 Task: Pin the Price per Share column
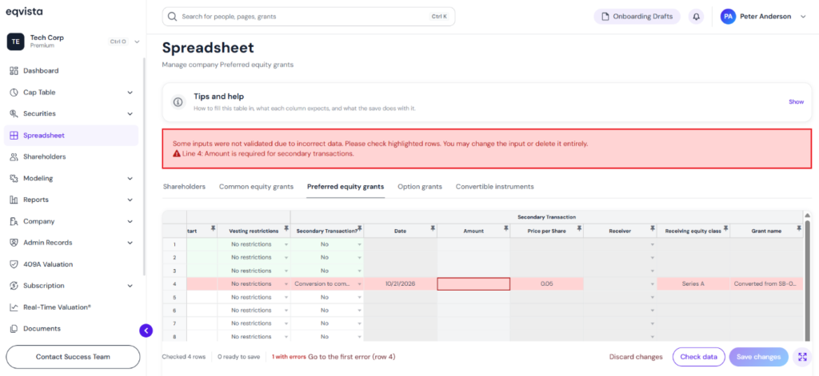pos(579,228)
